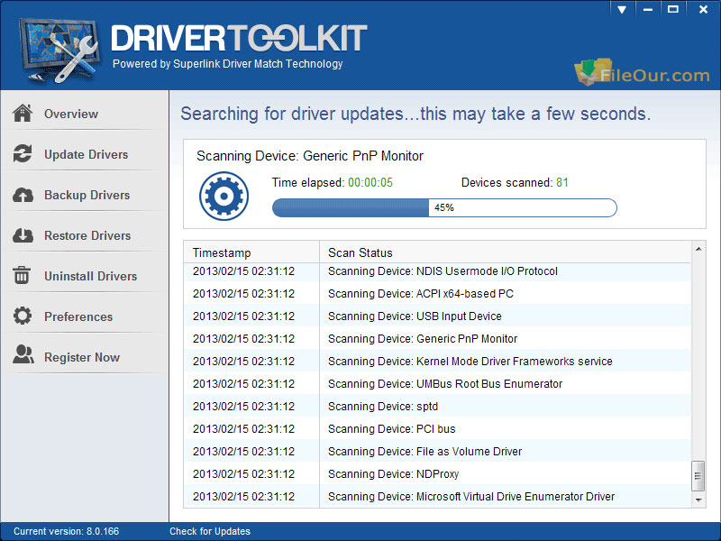Minimize the Driver Toolkit window
Screen dimensions: 721x541
tap(648, 9)
